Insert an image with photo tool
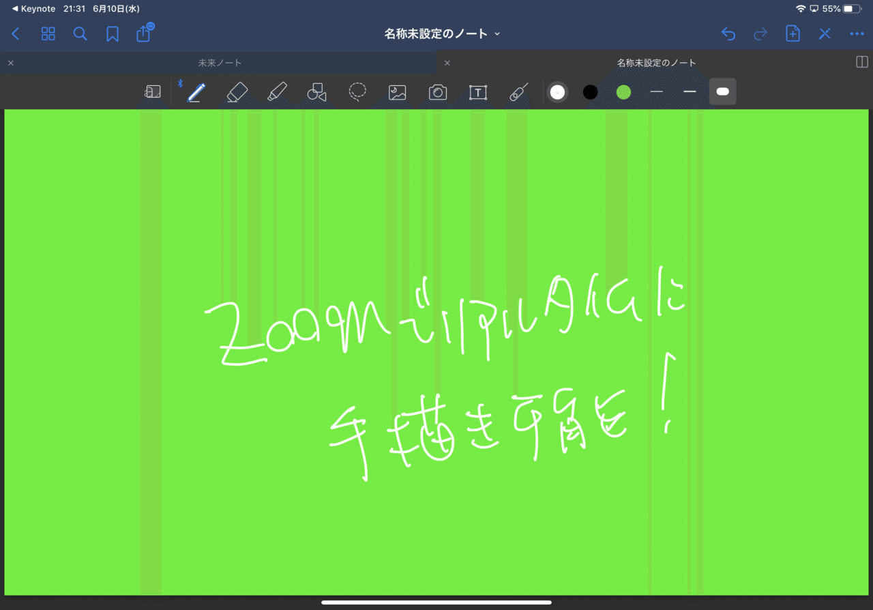Image resolution: width=873 pixels, height=610 pixels. [398, 92]
